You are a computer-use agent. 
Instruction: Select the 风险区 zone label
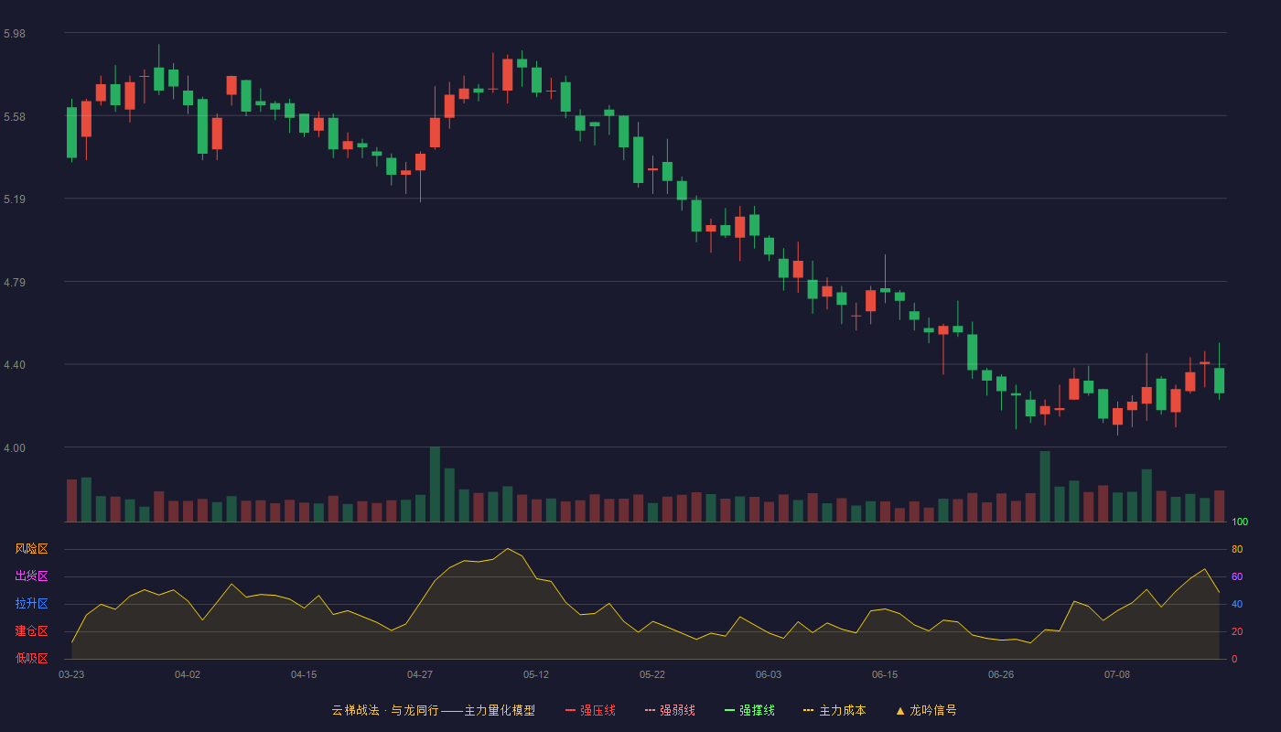point(31,549)
